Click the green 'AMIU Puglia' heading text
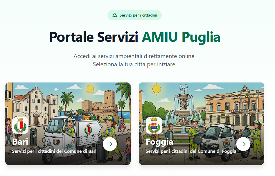This screenshot has height=176, width=275. pos(181,37)
